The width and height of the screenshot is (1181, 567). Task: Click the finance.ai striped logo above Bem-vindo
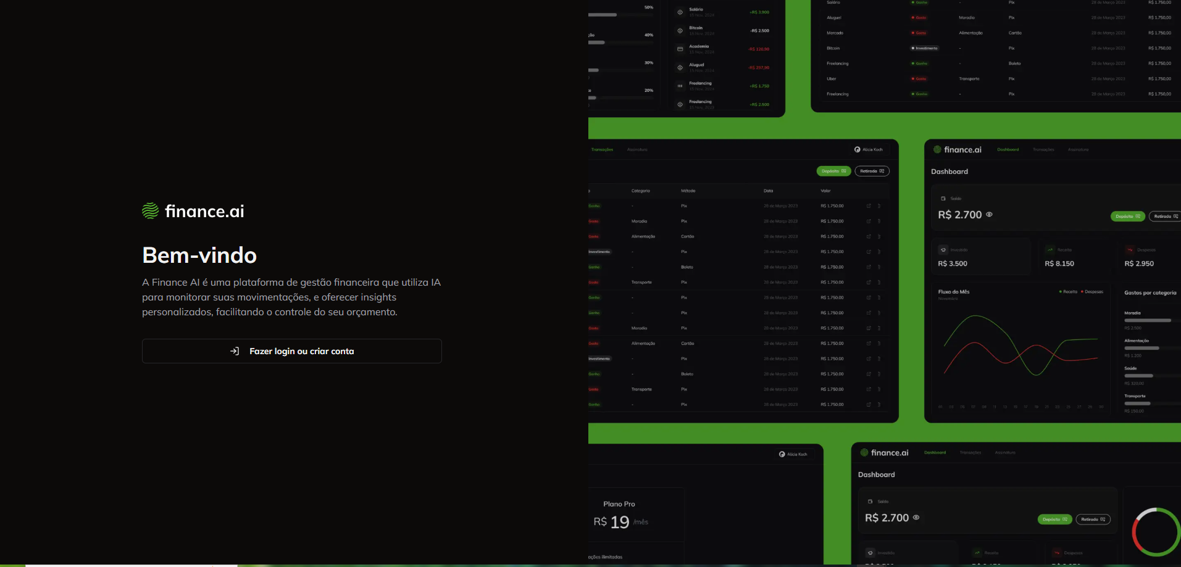[150, 211]
